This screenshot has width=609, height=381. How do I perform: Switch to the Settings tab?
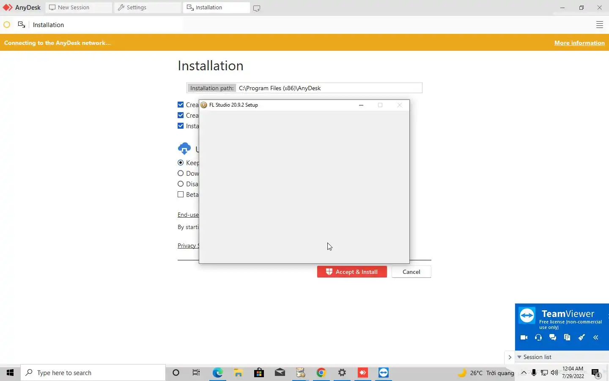148,8
